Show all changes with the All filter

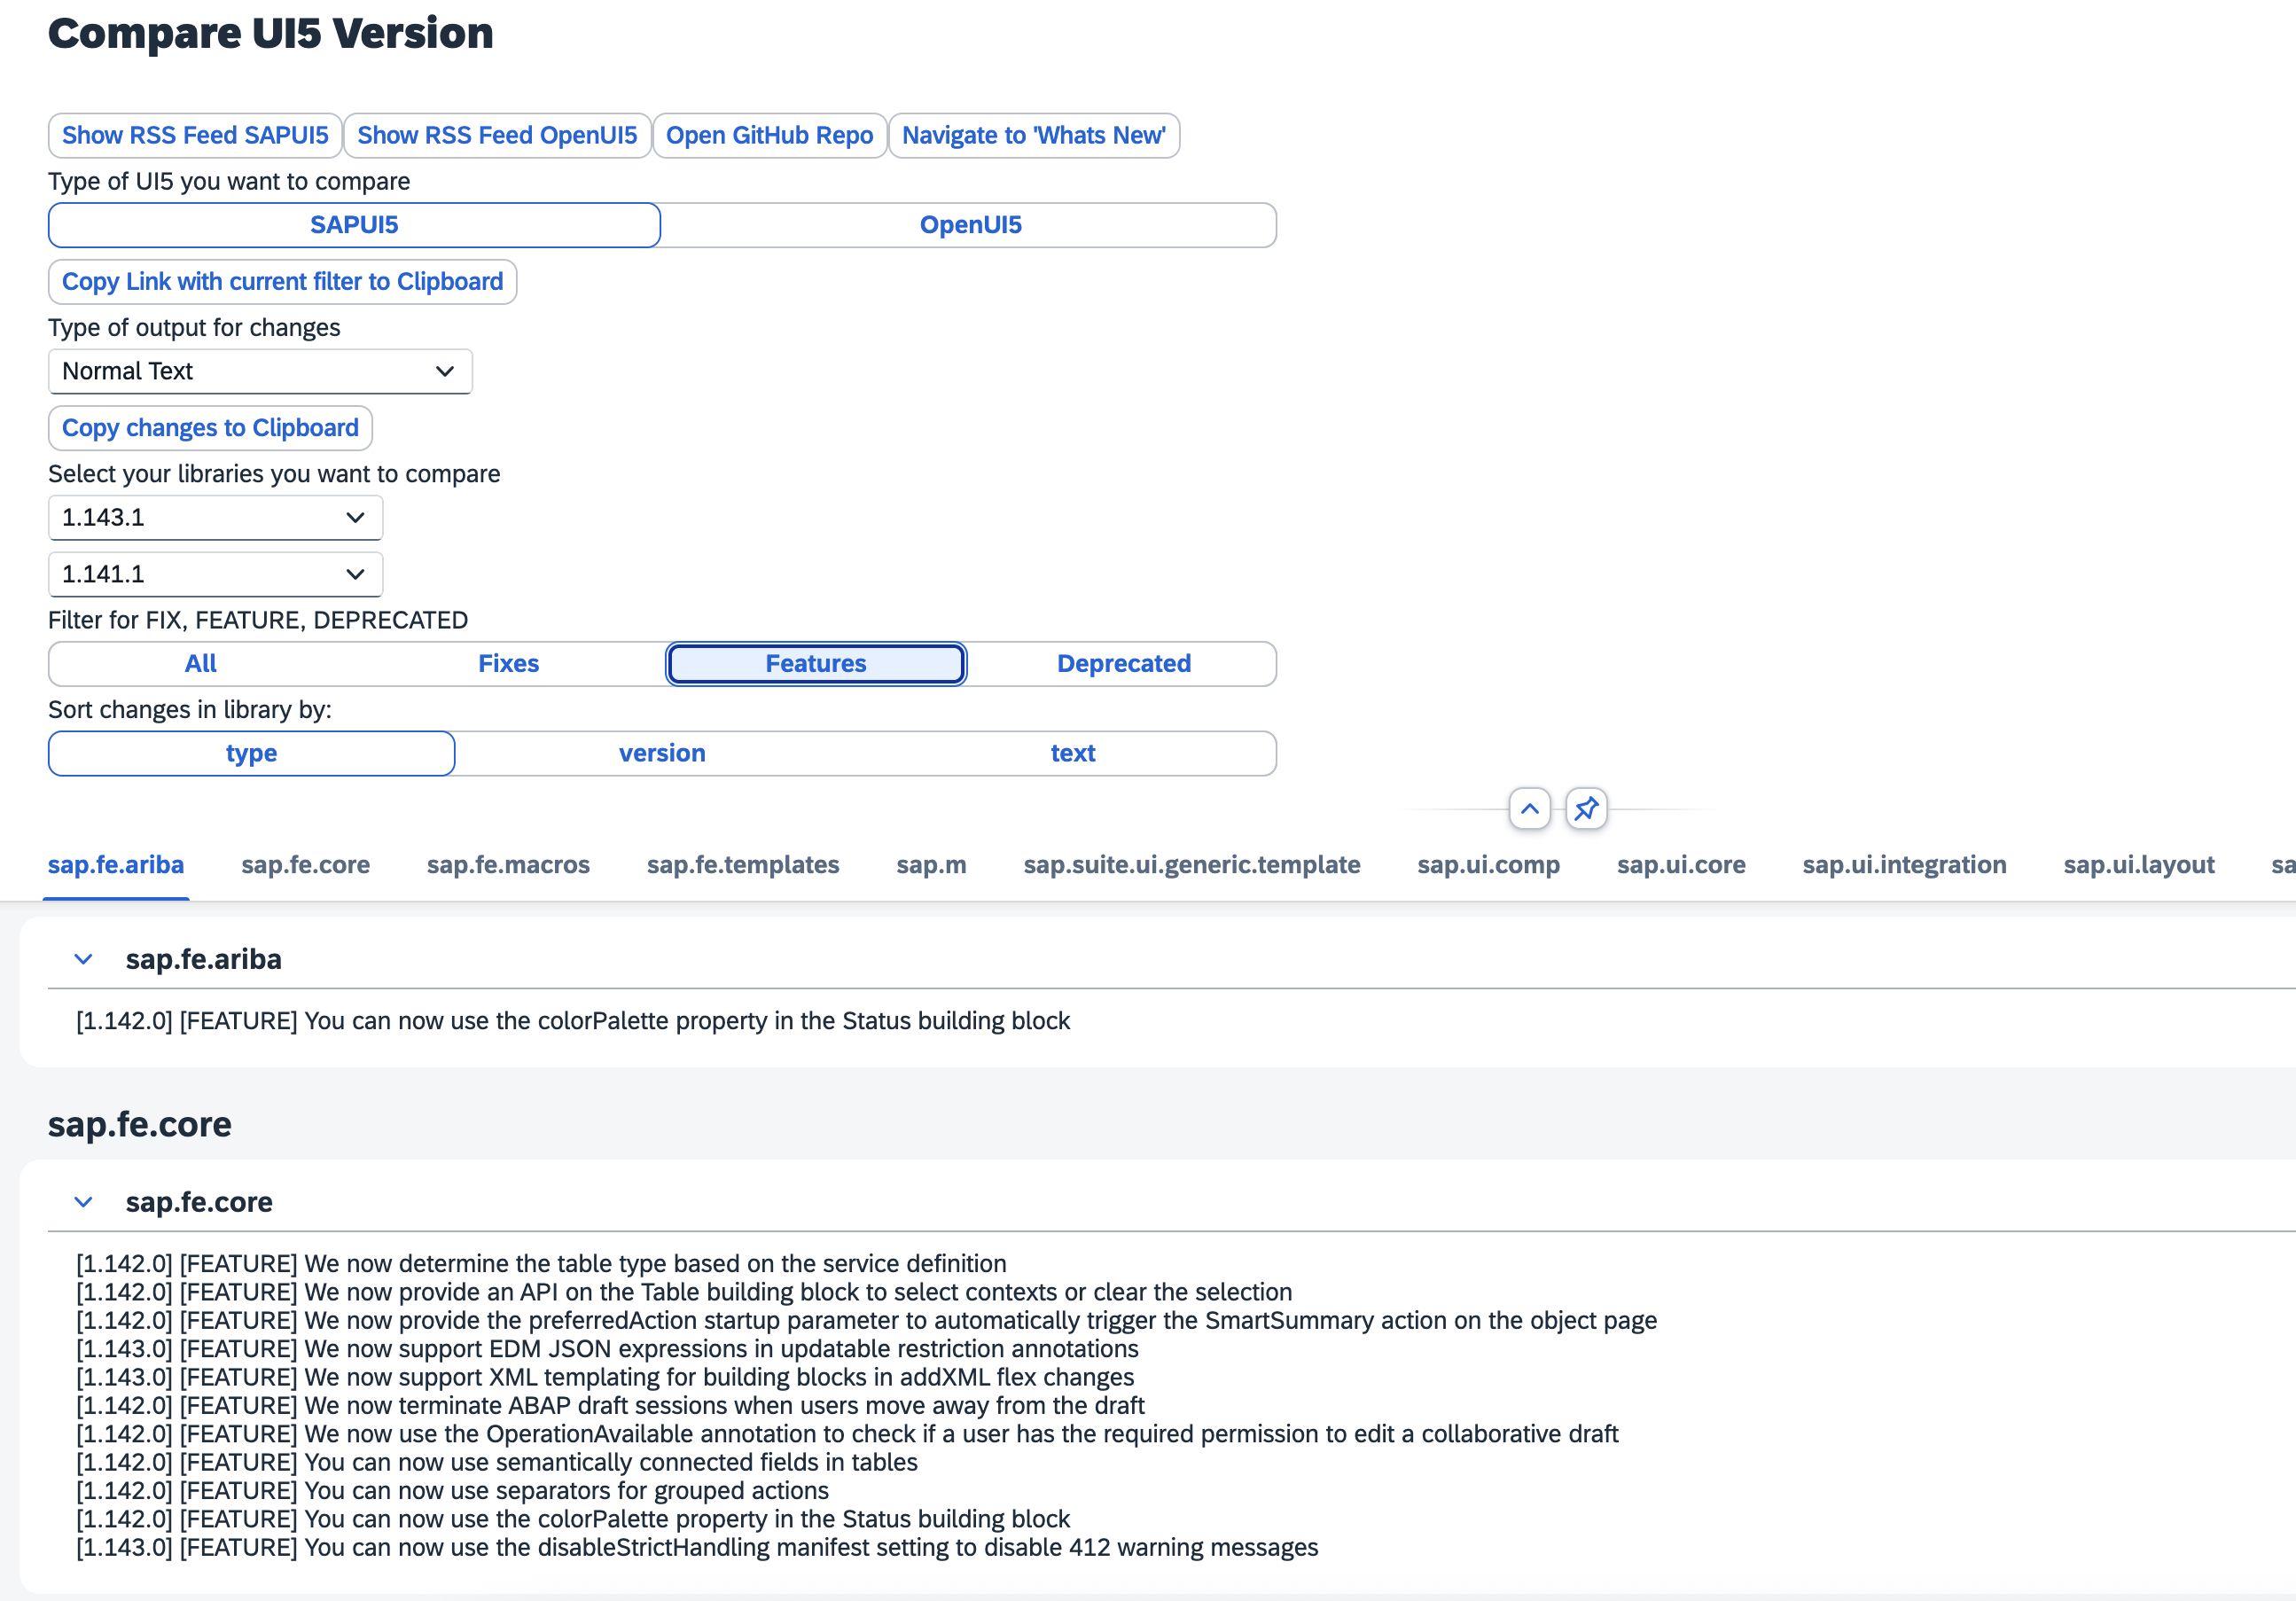click(200, 663)
